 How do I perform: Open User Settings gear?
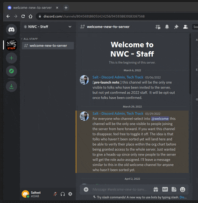[70, 194]
